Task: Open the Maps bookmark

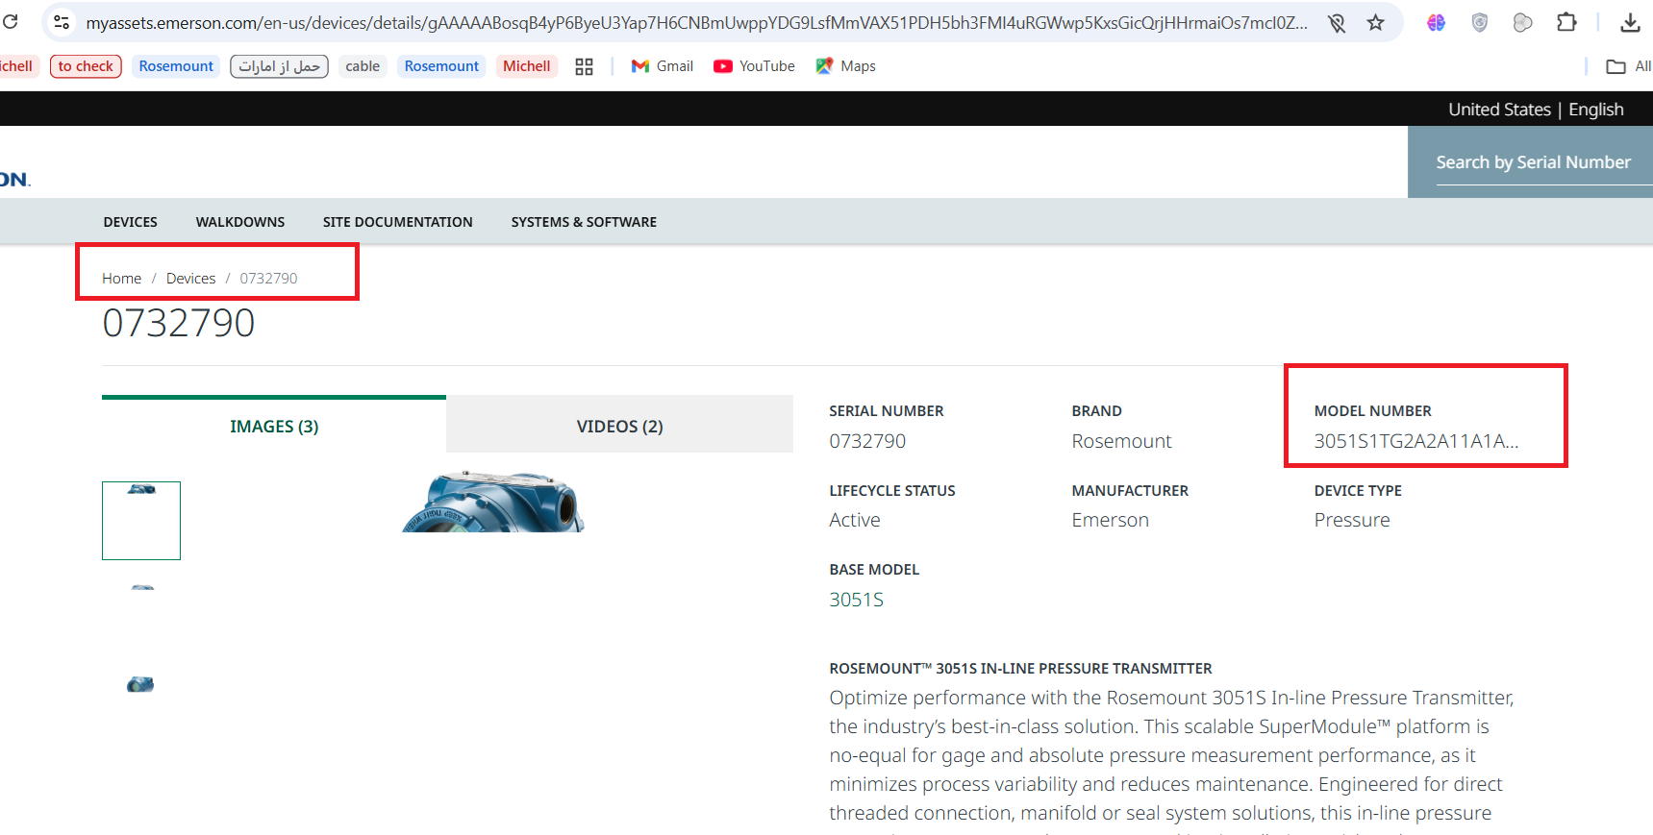Action: (x=845, y=66)
